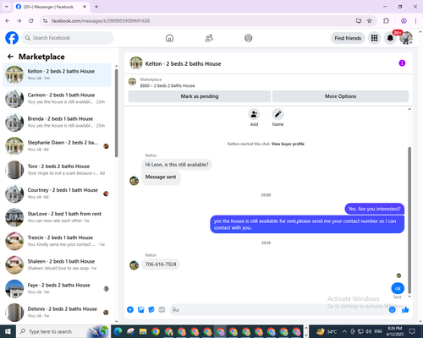Click the Name edit pencil icon

click(277, 114)
